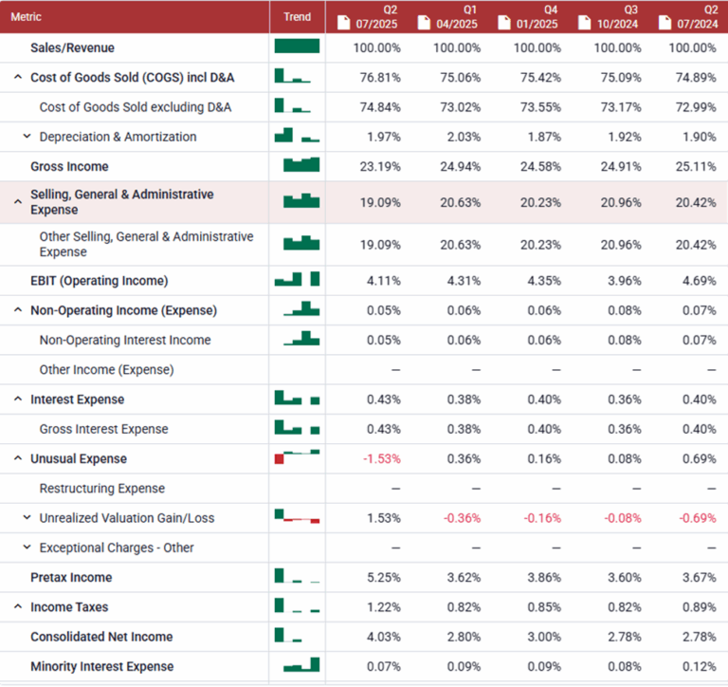728x687 pixels.
Task: Collapse the Interest Expense section
Action: [18, 399]
